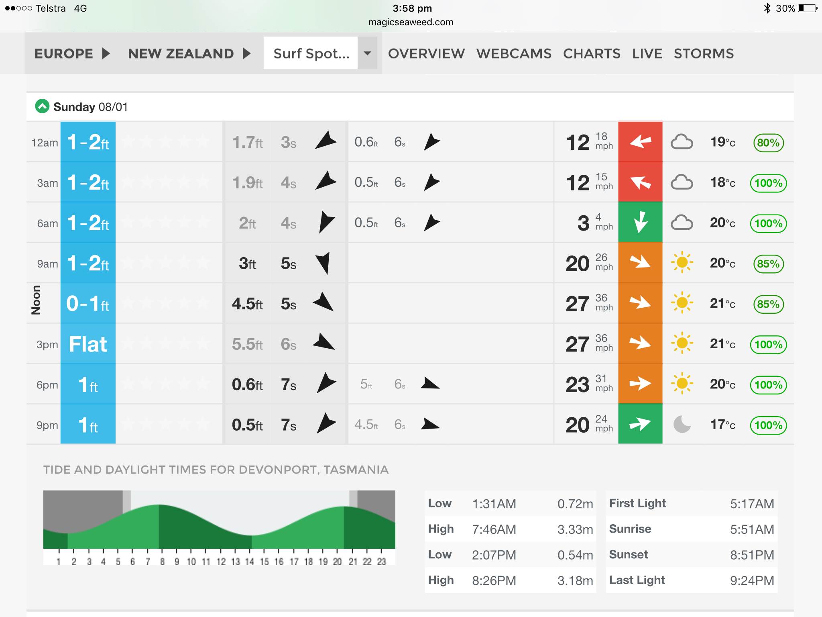Click the Live navigation item
The height and width of the screenshot is (617, 822).
click(x=647, y=53)
